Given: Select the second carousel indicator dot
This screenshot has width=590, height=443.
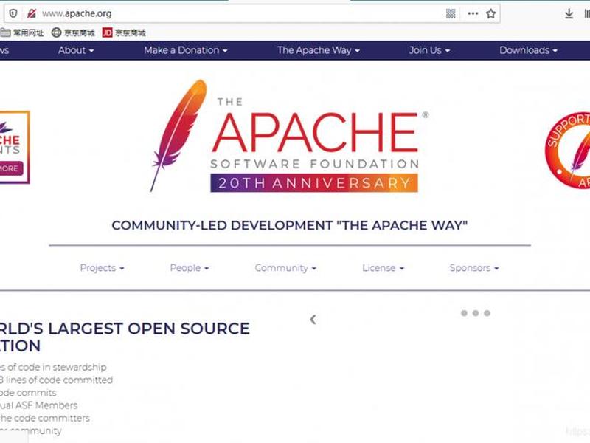Looking at the screenshot, I should (x=476, y=313).
